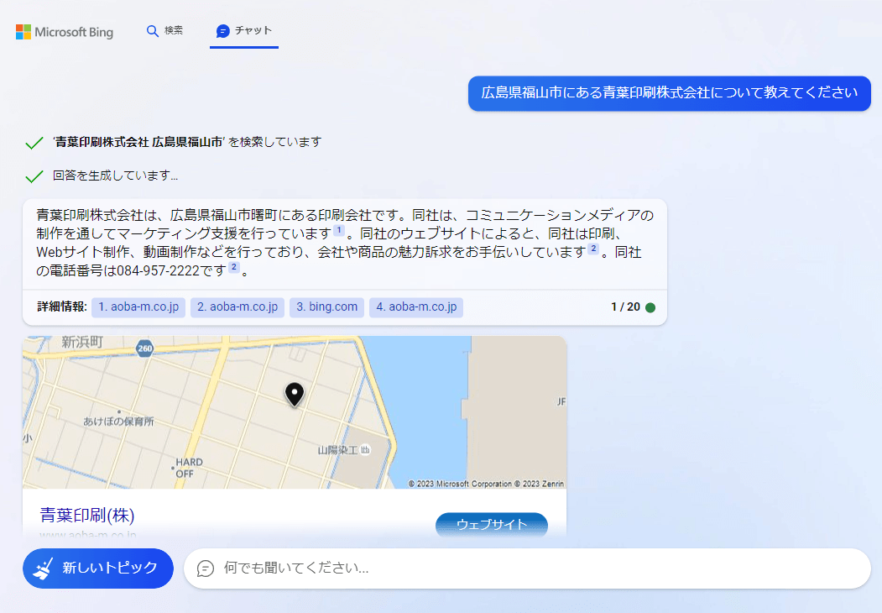This screenshot has height=613, width=882.
Task: Click the search magnifier icon
Action: pos(152,31)
